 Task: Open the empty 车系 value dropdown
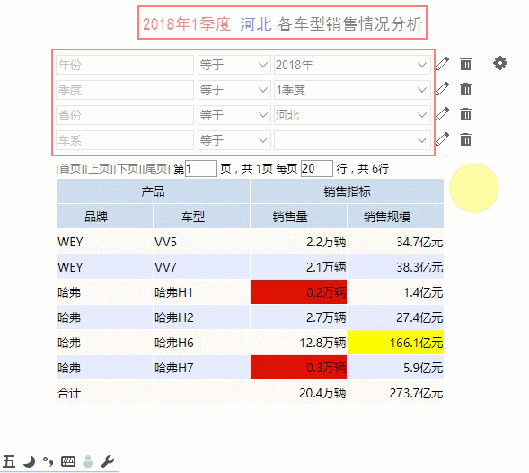(352, 140)
